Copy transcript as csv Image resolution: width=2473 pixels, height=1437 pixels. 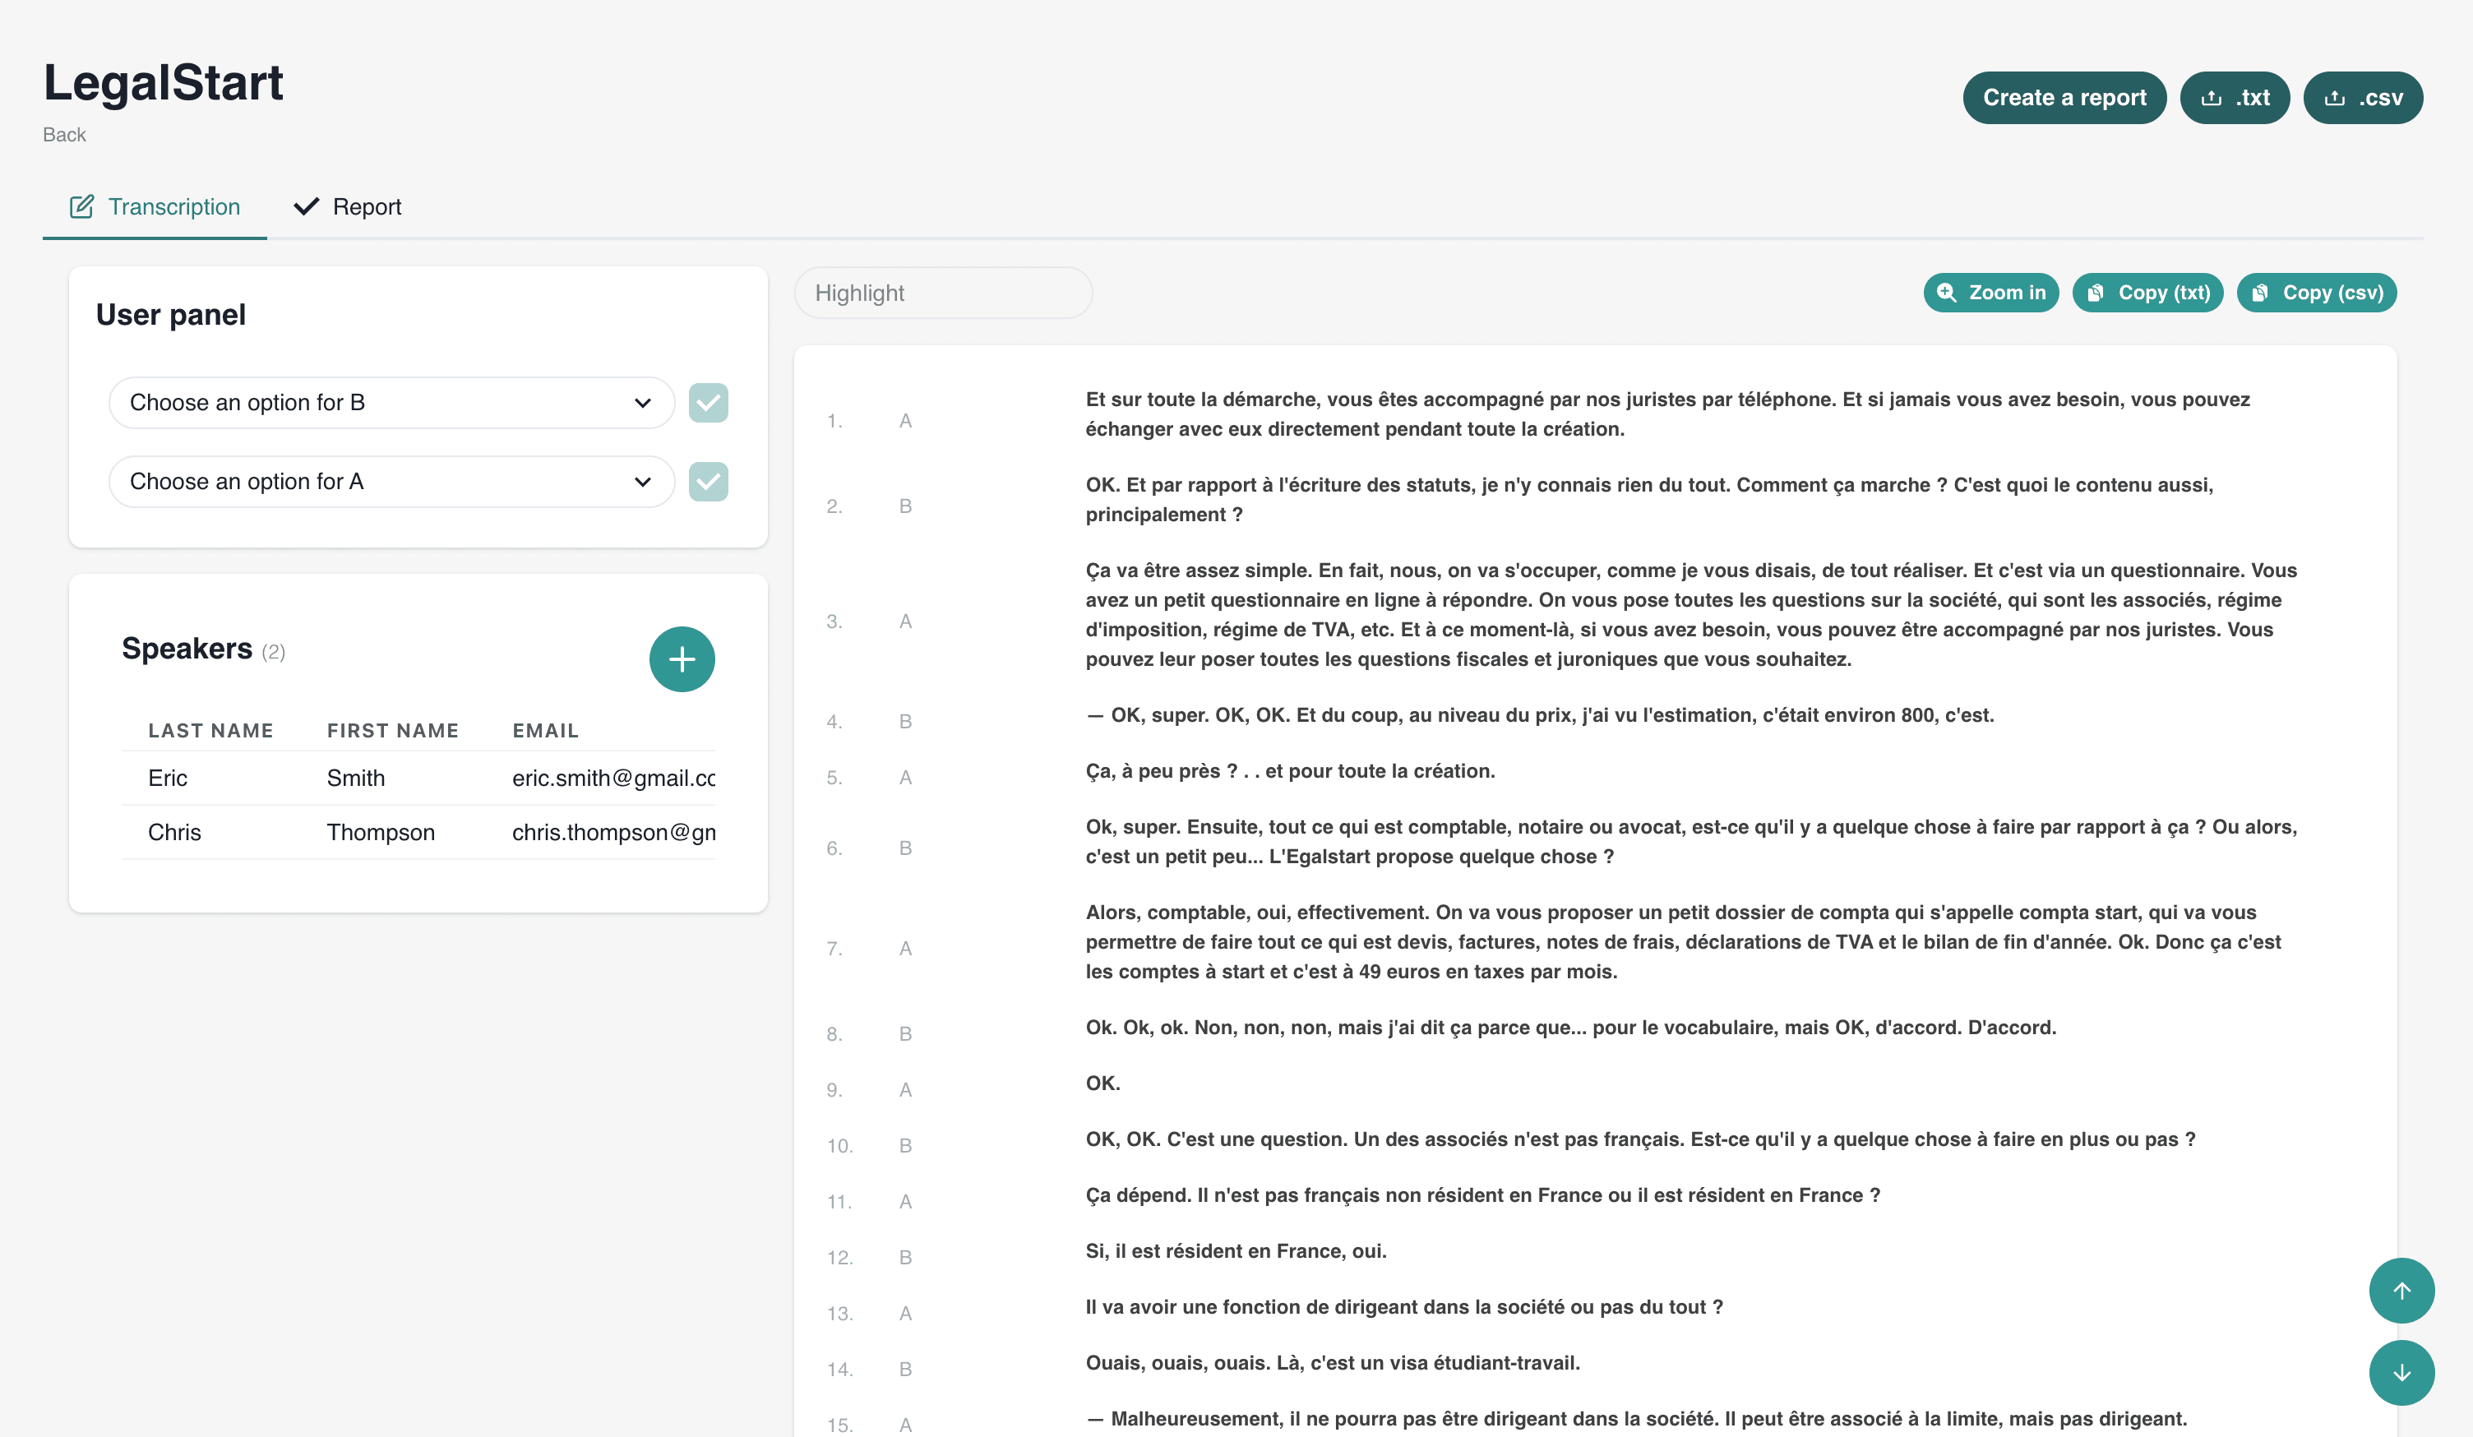pyautogui.click(x=2316, y=293)
